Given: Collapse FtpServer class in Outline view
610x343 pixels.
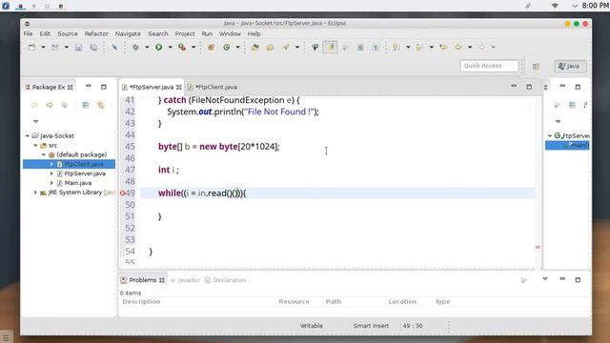Looking at the screenshot, I should [550, 135].
